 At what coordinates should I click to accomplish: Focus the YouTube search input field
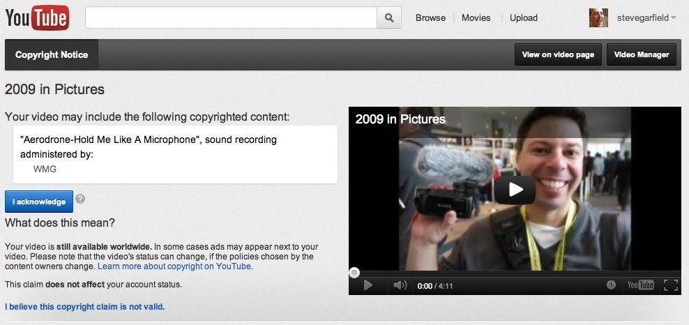[231, 17]
